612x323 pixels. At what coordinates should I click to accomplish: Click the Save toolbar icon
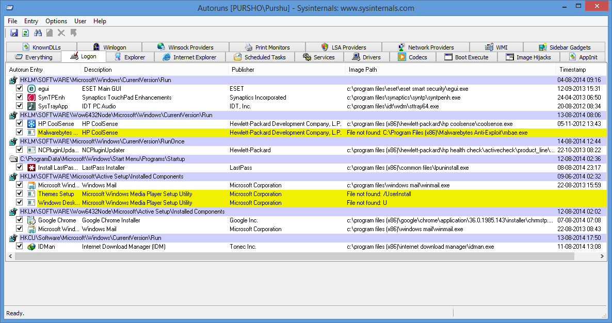pyautogui.click(x=14, y=33)
